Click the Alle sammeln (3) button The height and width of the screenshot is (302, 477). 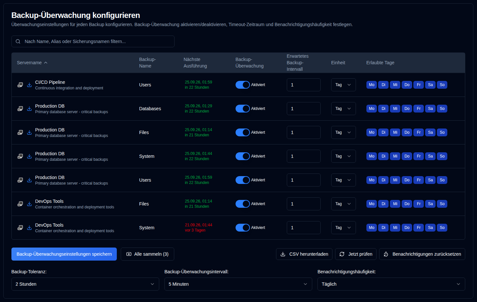coord(147,254)
